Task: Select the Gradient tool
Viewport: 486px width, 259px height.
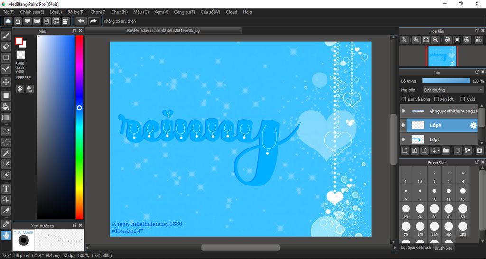Action: pos(6,118)
